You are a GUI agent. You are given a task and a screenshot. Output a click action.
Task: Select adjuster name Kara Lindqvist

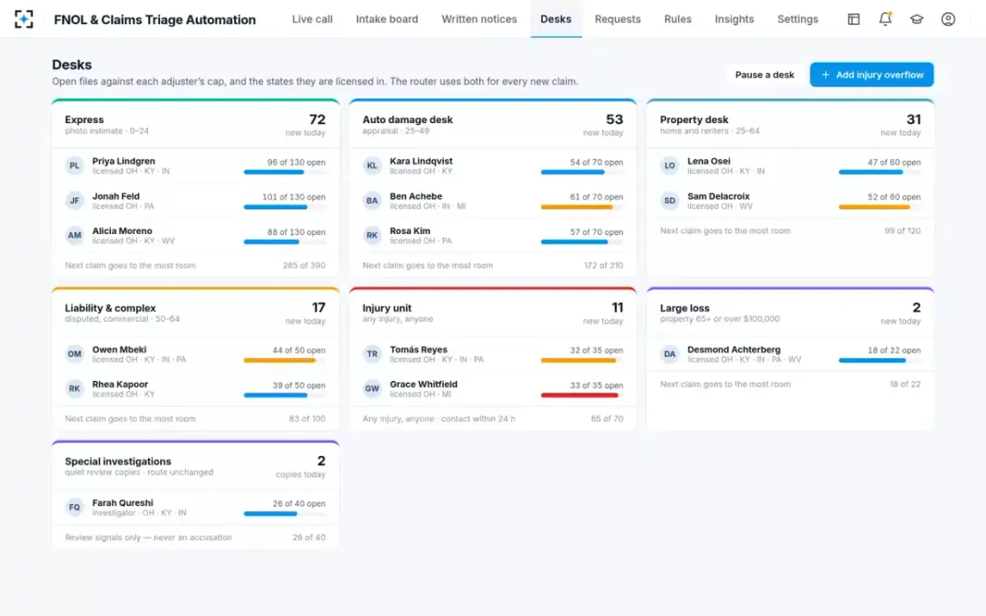[422, 161]
